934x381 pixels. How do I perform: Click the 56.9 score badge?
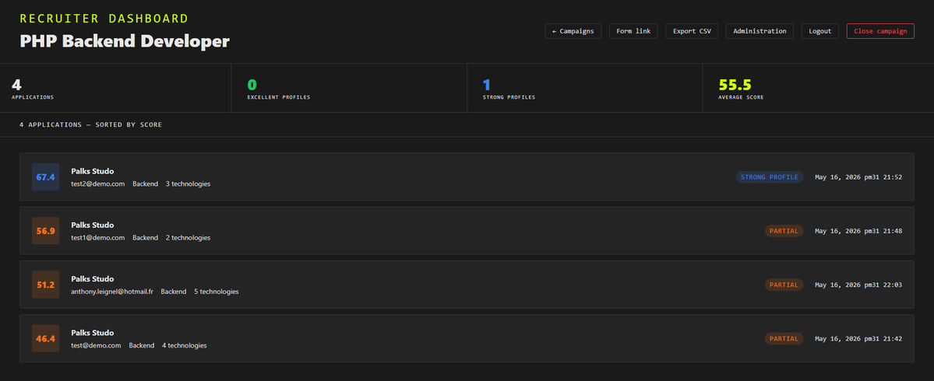click(x=45, y=231)
